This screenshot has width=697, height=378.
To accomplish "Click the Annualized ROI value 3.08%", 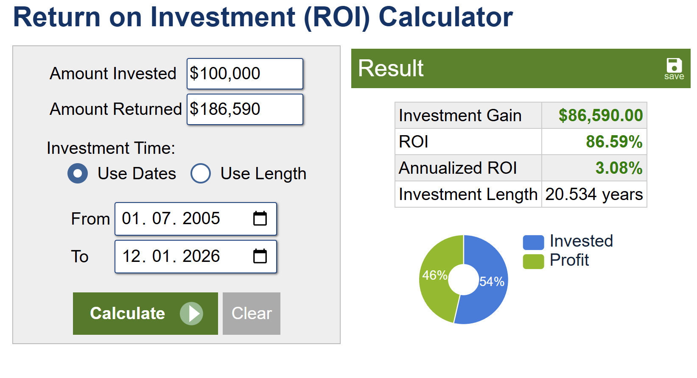I will pyautogui.click(x=619, y=168).
